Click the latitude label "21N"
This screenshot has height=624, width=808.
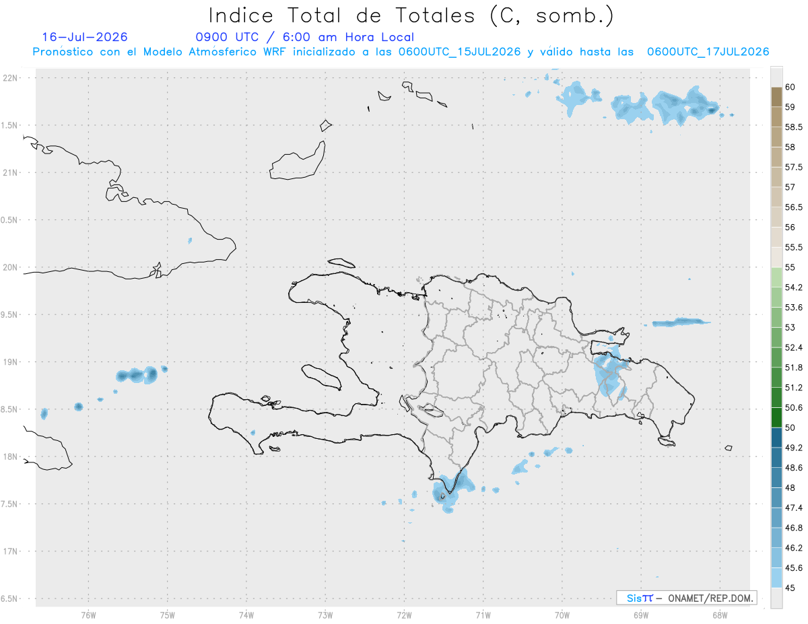(x=11, y=173)
